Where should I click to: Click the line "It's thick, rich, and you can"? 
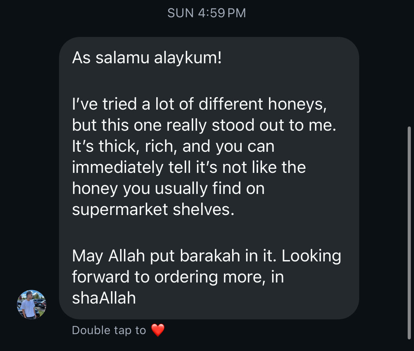pyautogui.click(x=173, y=146)
